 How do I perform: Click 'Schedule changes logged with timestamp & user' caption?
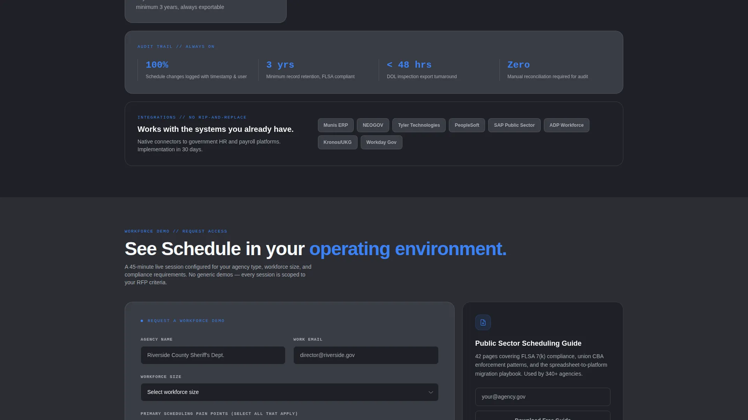[196, 77]
